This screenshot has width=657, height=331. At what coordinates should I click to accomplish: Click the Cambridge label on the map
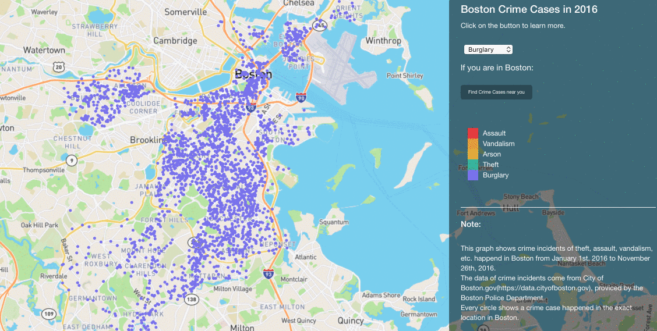click(x=175, y=41)
